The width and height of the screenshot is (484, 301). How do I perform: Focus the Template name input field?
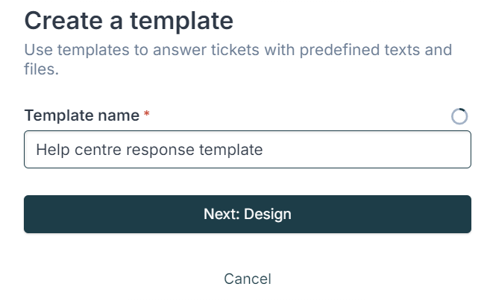[248, 149]
